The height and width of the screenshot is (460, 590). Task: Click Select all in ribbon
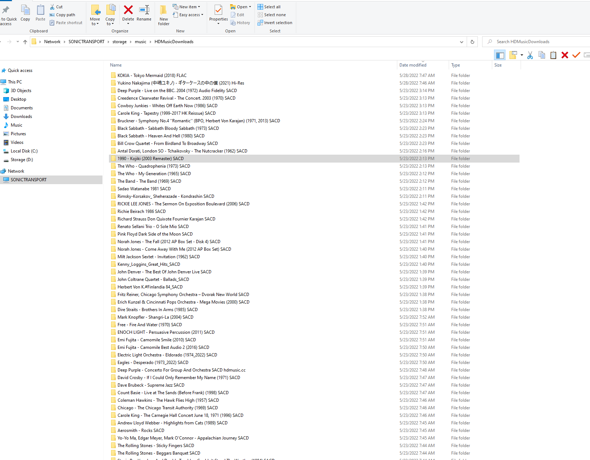pyautogui.click(x=269, y=7)
